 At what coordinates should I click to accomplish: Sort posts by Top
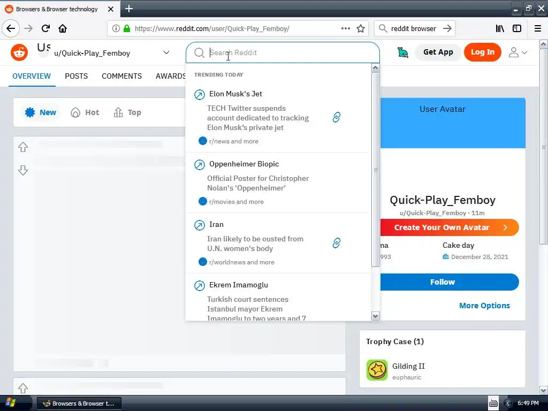[127, 112]
